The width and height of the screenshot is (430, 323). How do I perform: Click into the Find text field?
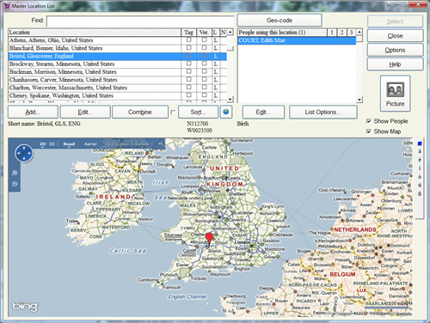tap(140, 21)
